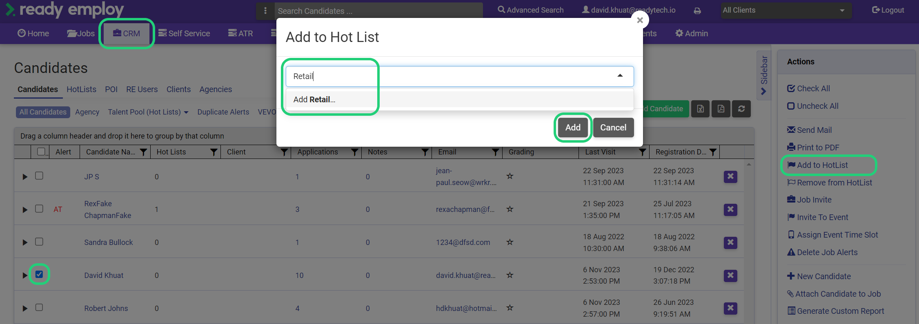Click the Search Candidates field
This screenshot has height=324, width=919.
pyautogui.click(x=378, y=11)
